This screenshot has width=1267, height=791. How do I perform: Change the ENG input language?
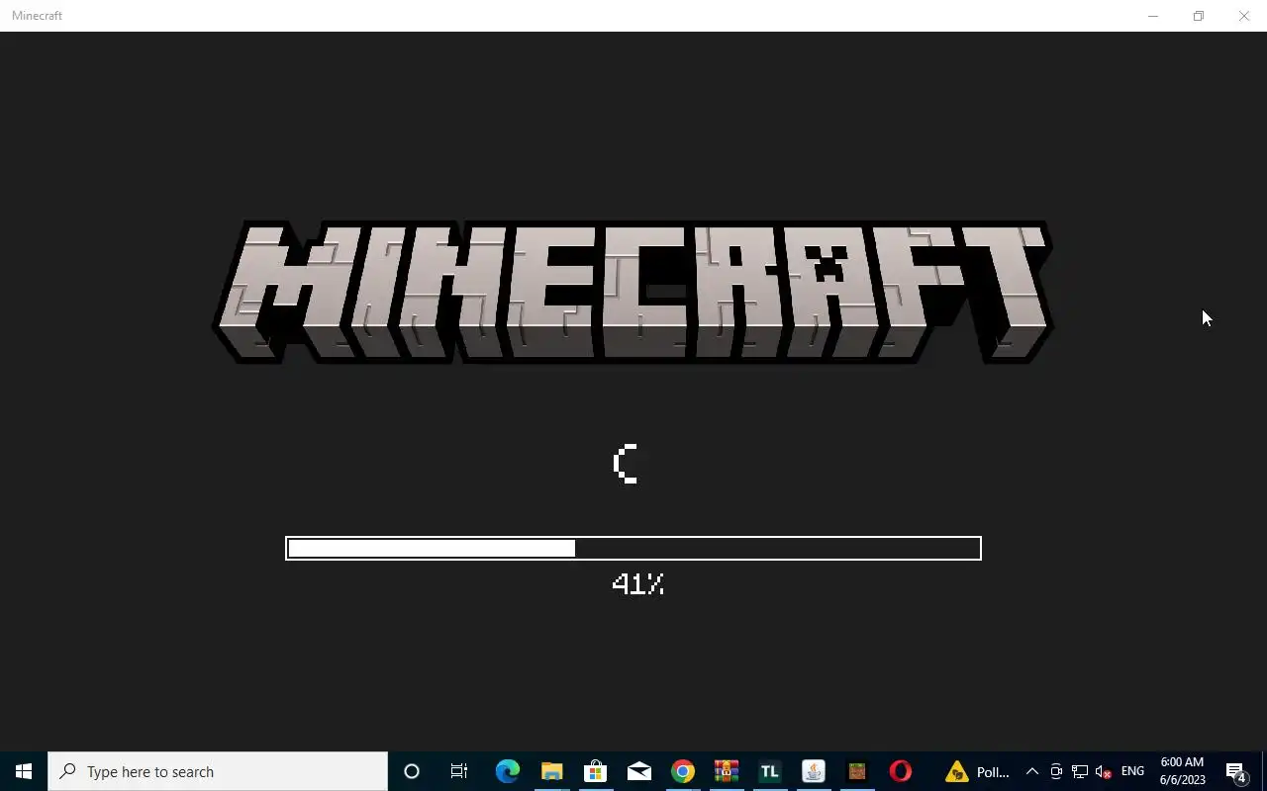coord(1132,771)
